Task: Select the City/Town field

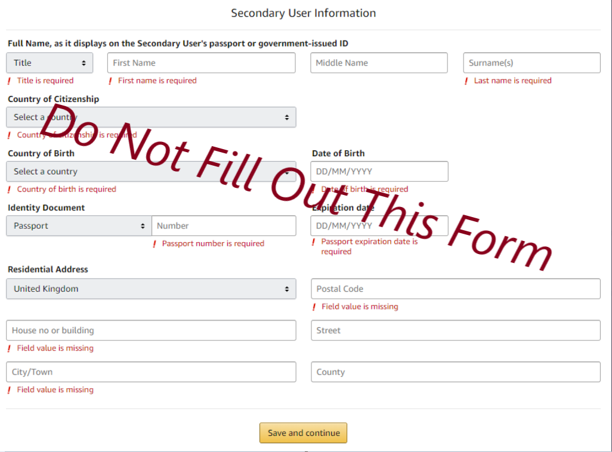Action: 151,372
